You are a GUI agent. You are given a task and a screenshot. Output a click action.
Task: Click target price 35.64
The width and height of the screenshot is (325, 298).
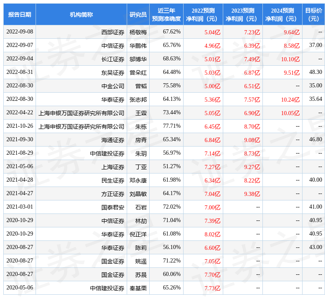pos(316,99)
